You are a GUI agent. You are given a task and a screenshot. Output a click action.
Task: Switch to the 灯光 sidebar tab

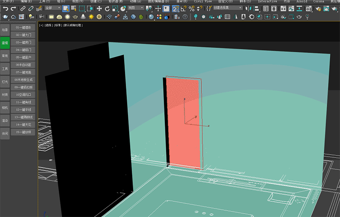5,81
